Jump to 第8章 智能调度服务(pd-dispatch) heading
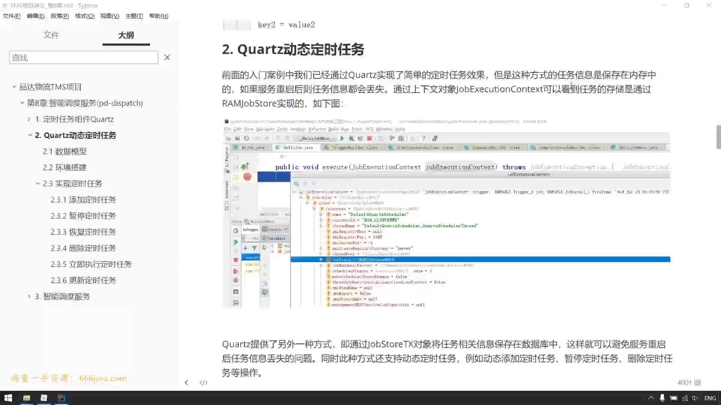721x405 pixels. pyautogui.click(x=85, y=103)
